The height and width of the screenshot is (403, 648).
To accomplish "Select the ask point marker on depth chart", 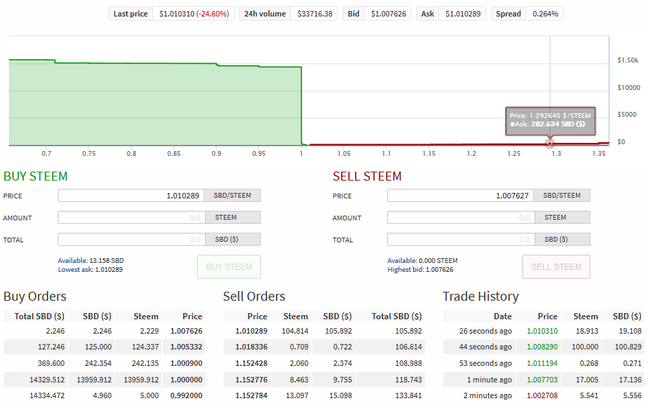I will [550, 143].
